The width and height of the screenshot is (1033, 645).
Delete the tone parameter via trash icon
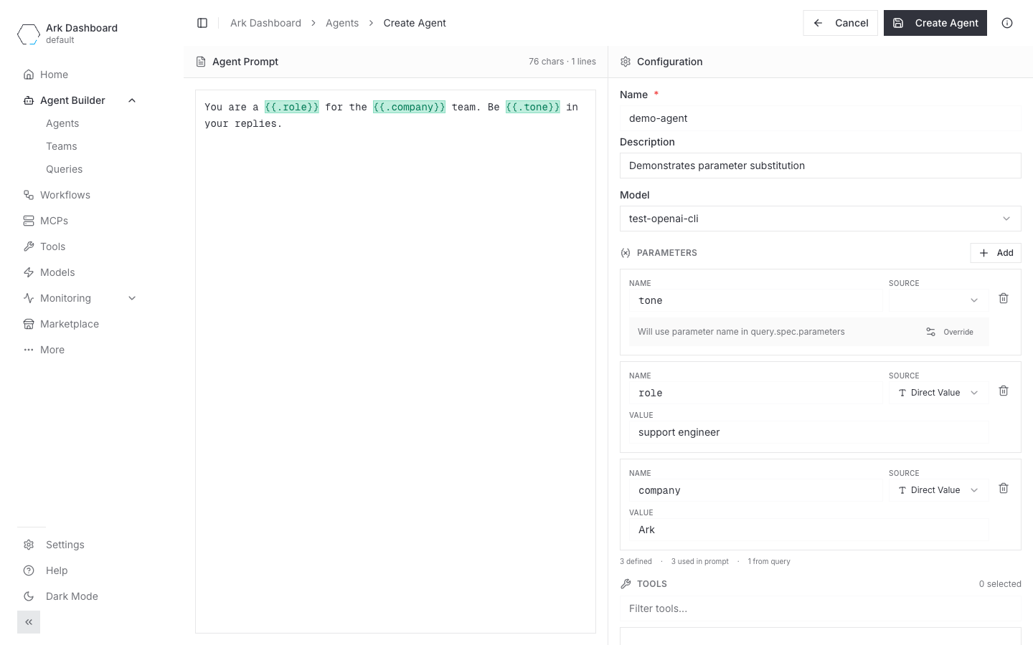pos(1004,298)
